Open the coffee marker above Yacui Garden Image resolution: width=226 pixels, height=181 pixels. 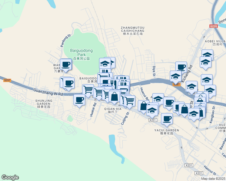click(167, 120)
